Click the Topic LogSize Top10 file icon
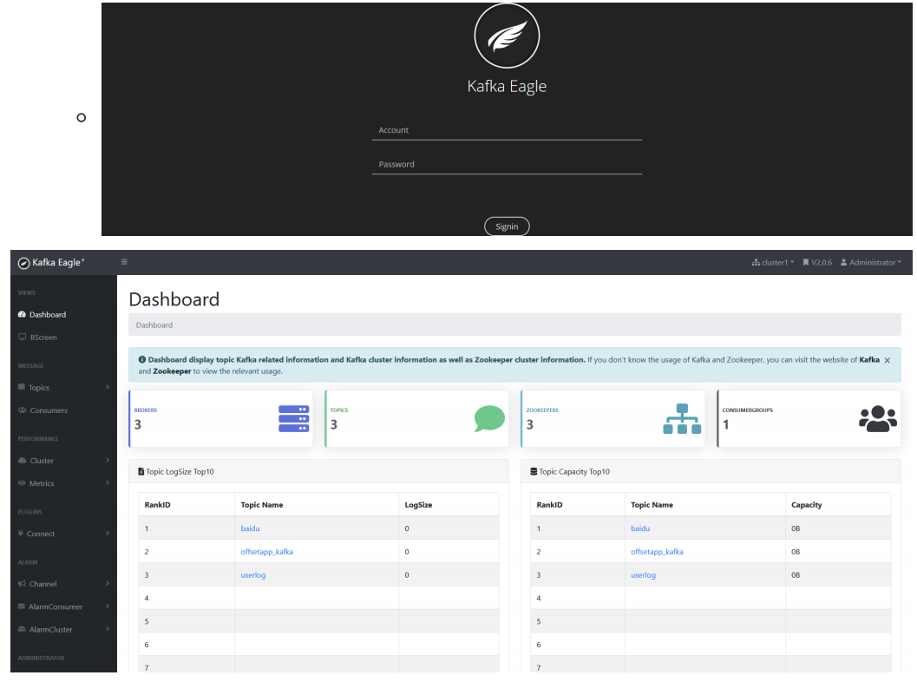Screen dimensions: 917x682 point(141,471)
